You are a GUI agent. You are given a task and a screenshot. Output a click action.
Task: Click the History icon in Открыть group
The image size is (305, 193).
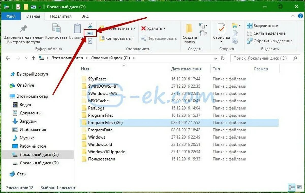click(235, 41)
